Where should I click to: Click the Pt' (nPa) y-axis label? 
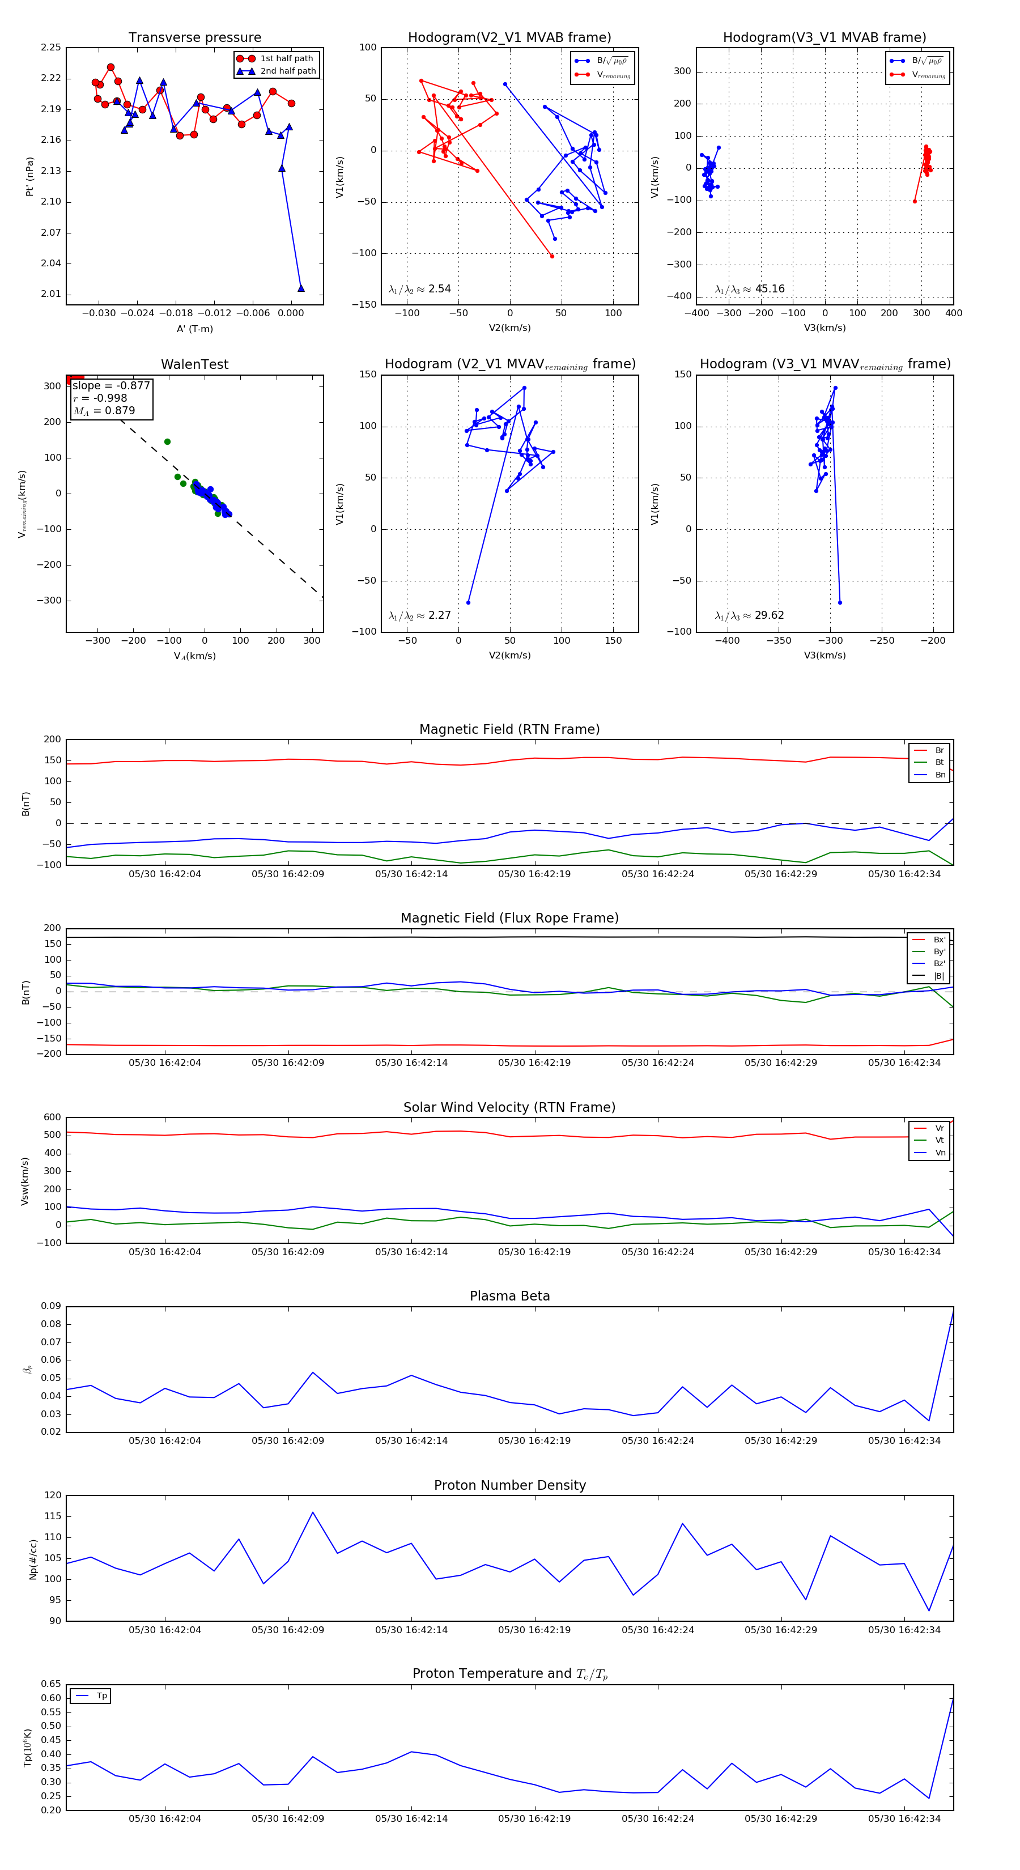click(30, 176)
